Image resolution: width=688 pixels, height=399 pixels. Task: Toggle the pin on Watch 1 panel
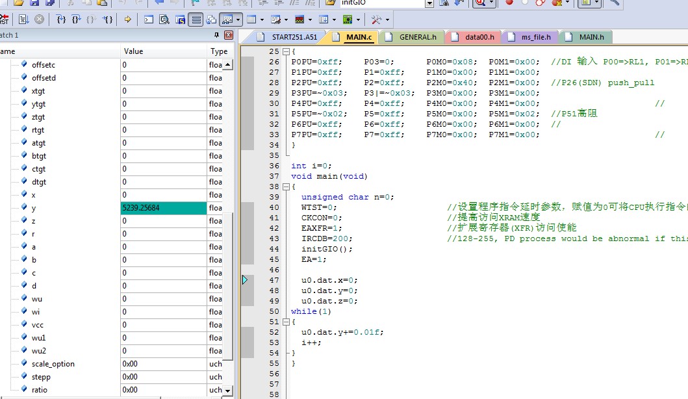tap(217, 35)
